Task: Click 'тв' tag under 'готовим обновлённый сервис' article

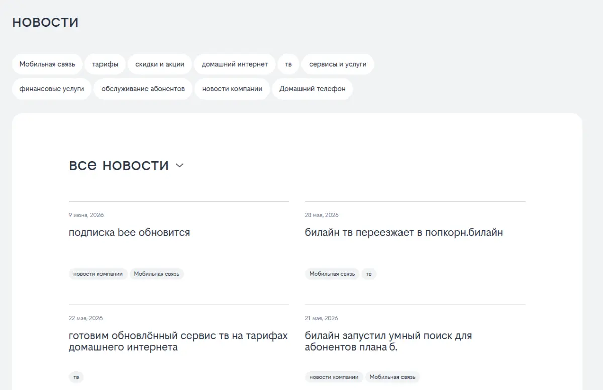Action: tap(76, 377)
